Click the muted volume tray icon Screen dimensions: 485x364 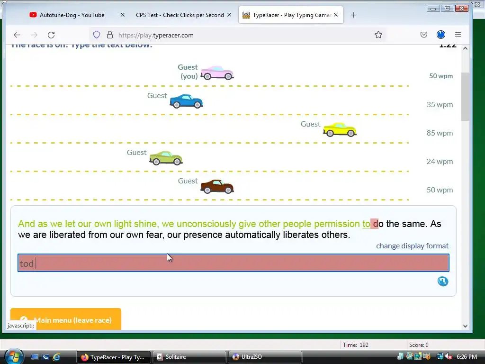click(x=449, y=357)
